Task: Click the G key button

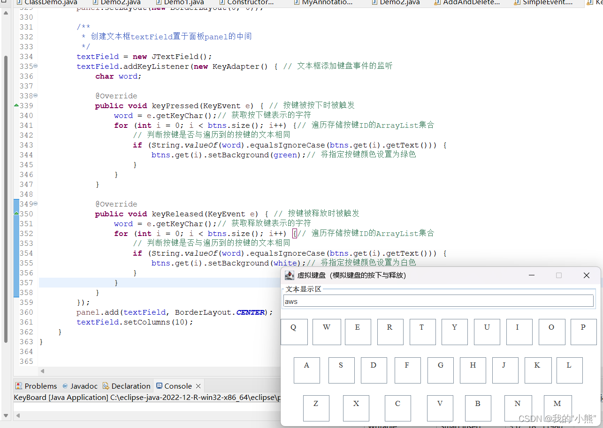Action: (440, 370)
